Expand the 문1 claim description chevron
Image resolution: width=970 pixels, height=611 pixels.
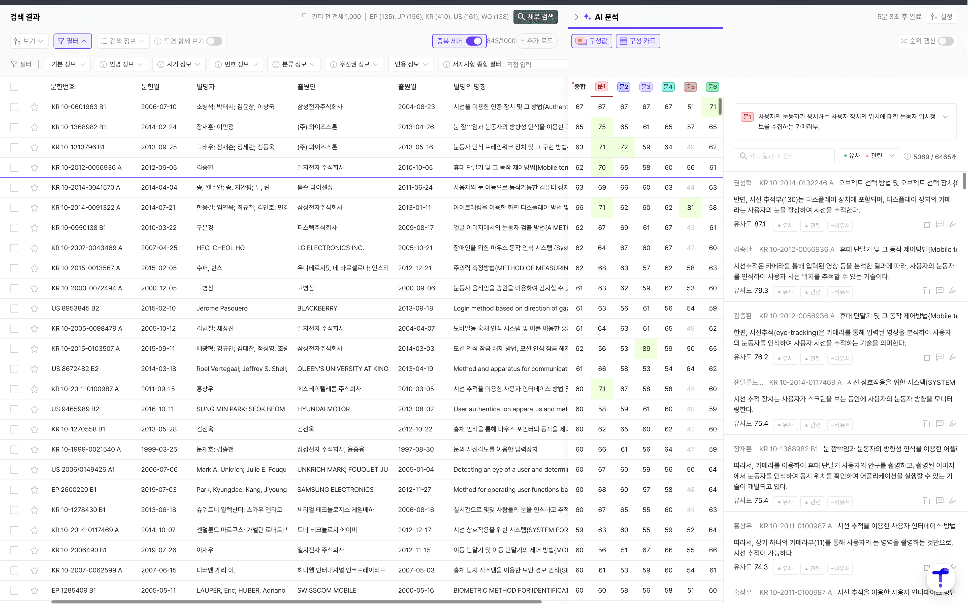[x=945, y=117]
